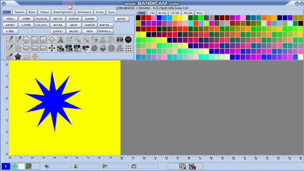Click the lasso tool with question mark

(94, 39)
